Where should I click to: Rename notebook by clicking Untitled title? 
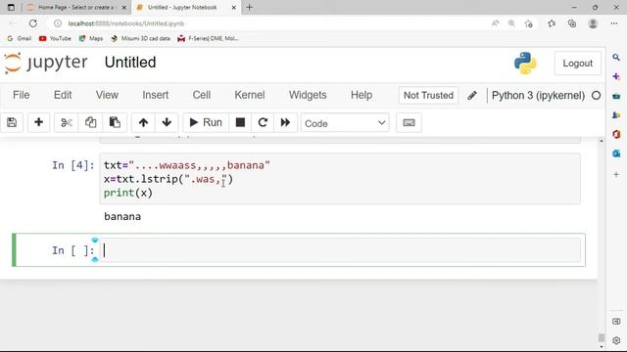coord(130,63)
